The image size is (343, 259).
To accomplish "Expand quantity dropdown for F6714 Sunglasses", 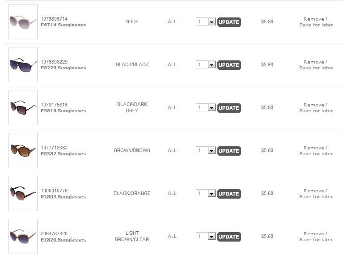I will 212,22.
